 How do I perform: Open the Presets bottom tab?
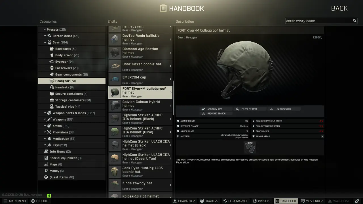tap(261, 201)
